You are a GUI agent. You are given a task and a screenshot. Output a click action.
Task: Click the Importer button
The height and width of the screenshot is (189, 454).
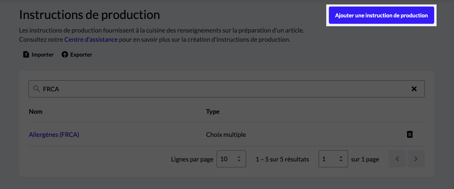(38, 55)
